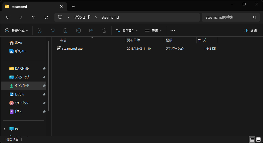Viewport: 263px width, 143px height.
Task: Switch to large thumbnails view icon
Action: pos(258,139)
